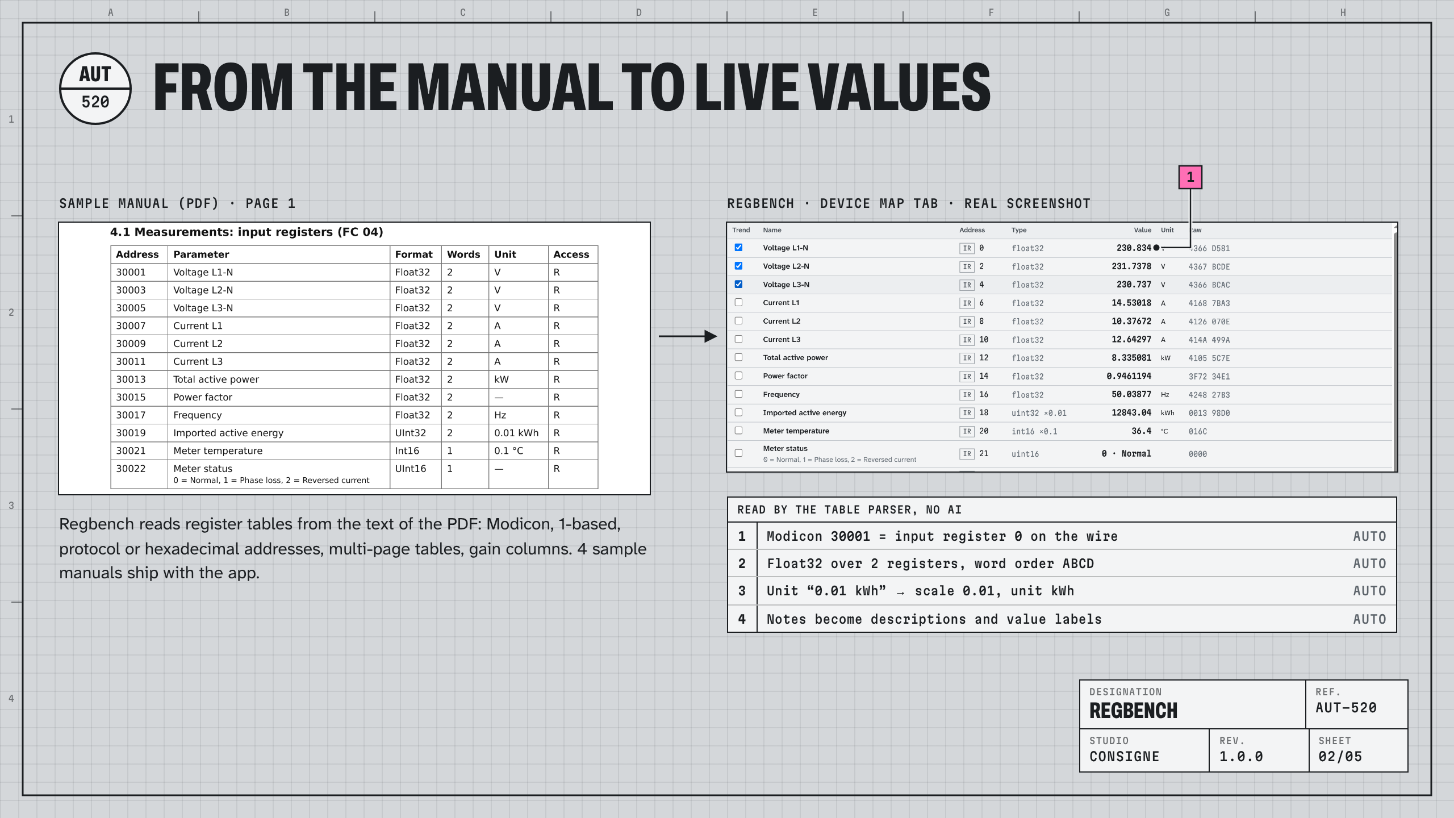Click the Access header in the PDF table
The width and height of the screenshot is (1454, 818).
[571, 254]
